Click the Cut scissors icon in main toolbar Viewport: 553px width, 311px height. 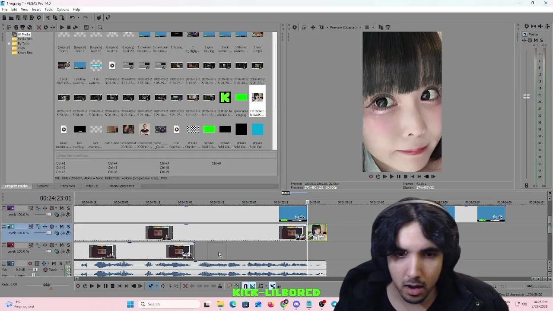(x=48, y=18)
